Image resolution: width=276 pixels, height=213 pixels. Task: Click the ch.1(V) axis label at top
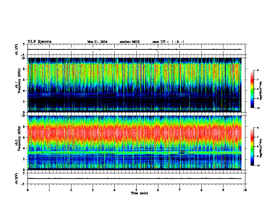pos(17,49)
